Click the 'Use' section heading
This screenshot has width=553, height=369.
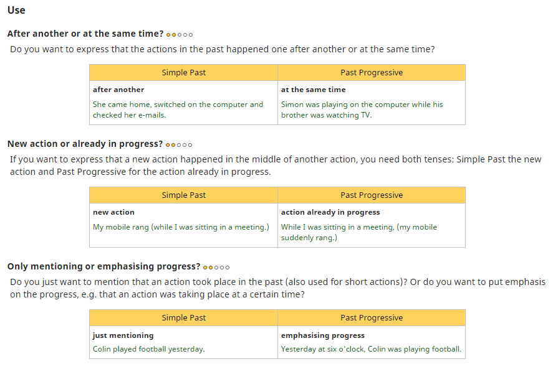(16, 11)
